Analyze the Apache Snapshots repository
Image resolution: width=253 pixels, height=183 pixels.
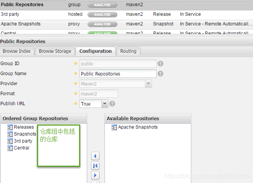[102, 24]
